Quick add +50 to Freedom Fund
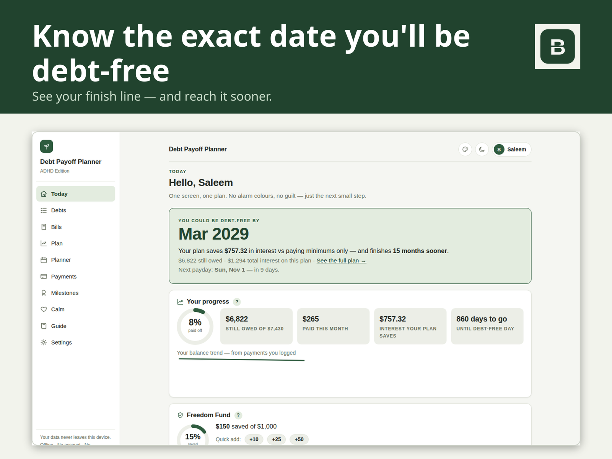 coord(299,439)
